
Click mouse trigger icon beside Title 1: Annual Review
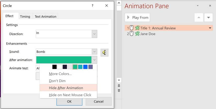tap(132, 28)
